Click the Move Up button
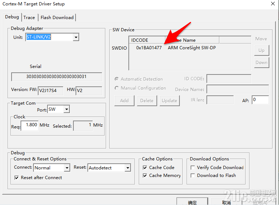The width and height of the screenshot is (279, 205). click(262, 50)
